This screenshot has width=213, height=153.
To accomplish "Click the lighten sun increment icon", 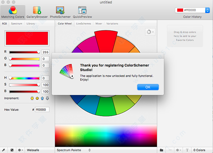I will [32, 98].
